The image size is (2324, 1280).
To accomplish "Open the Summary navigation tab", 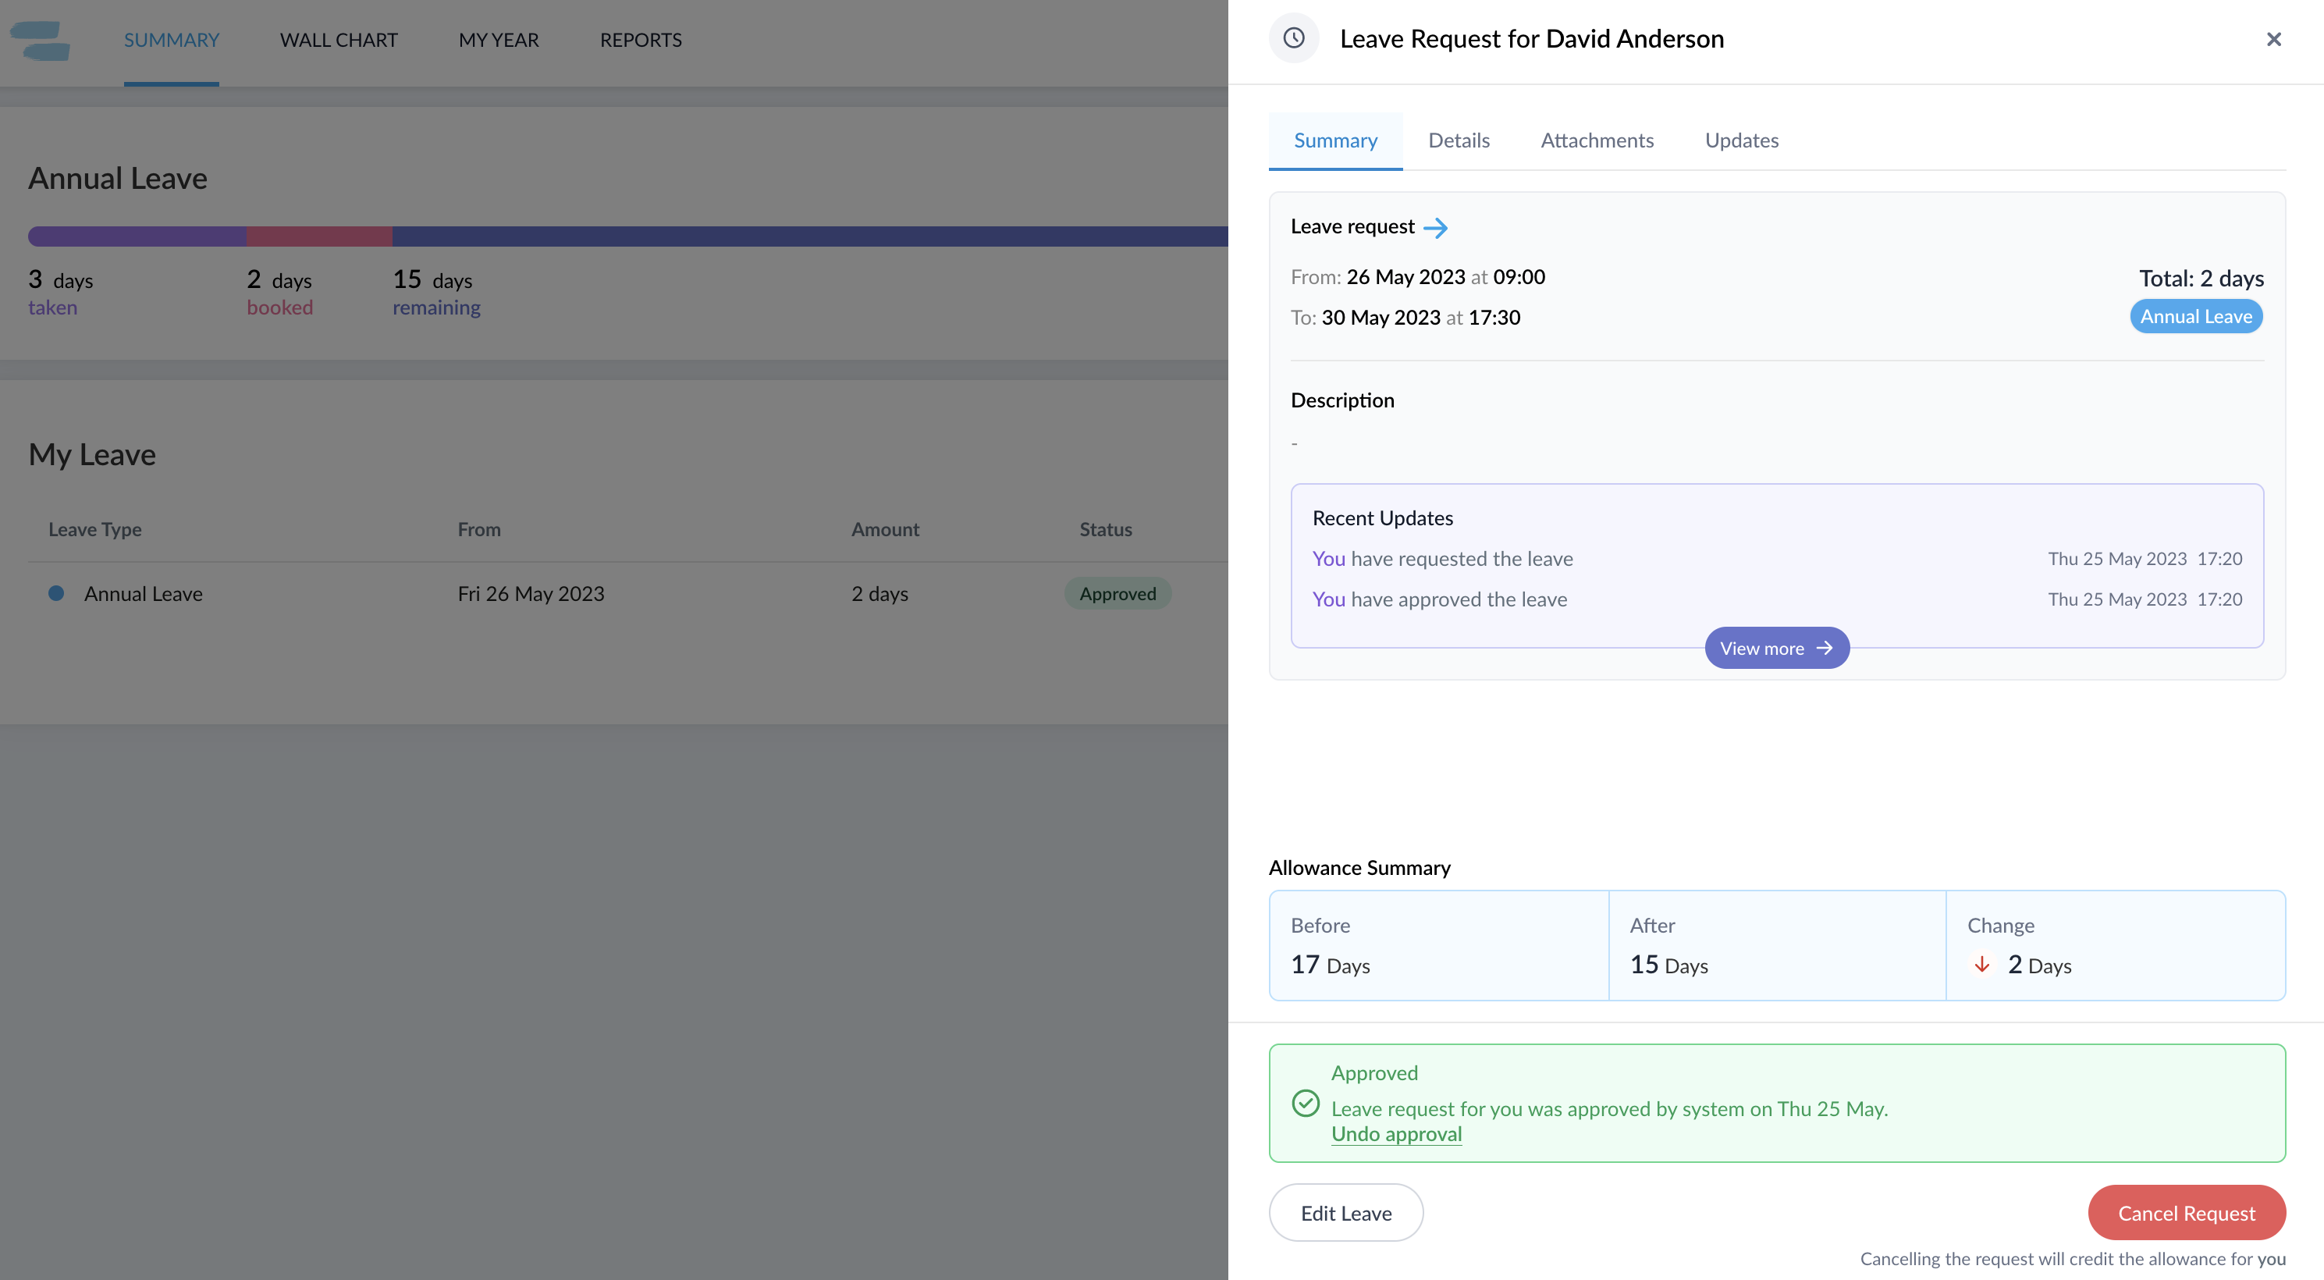I will [172, 40].
